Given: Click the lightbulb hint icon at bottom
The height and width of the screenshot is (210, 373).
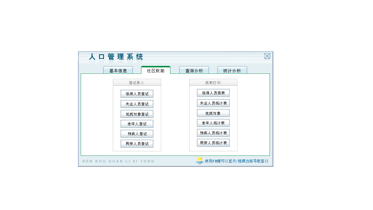Looking at the screenshot, I should (199, 160).
